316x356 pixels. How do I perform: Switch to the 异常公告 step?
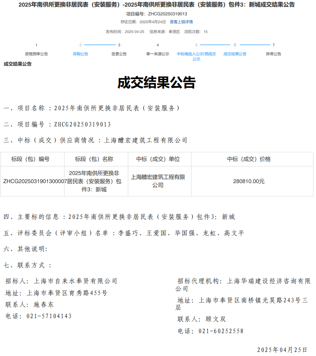(x=273, y=54)
